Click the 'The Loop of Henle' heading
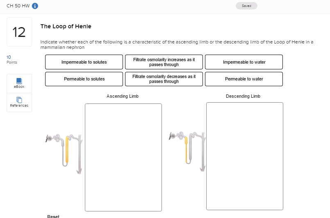330x218 pixels. click(x=66, y=26)
